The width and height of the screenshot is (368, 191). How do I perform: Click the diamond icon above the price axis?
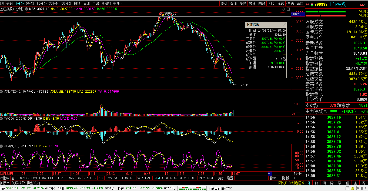tap(283, 9)
